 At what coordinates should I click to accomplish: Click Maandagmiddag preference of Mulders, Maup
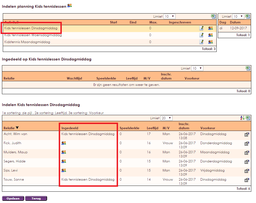[215, 152]
